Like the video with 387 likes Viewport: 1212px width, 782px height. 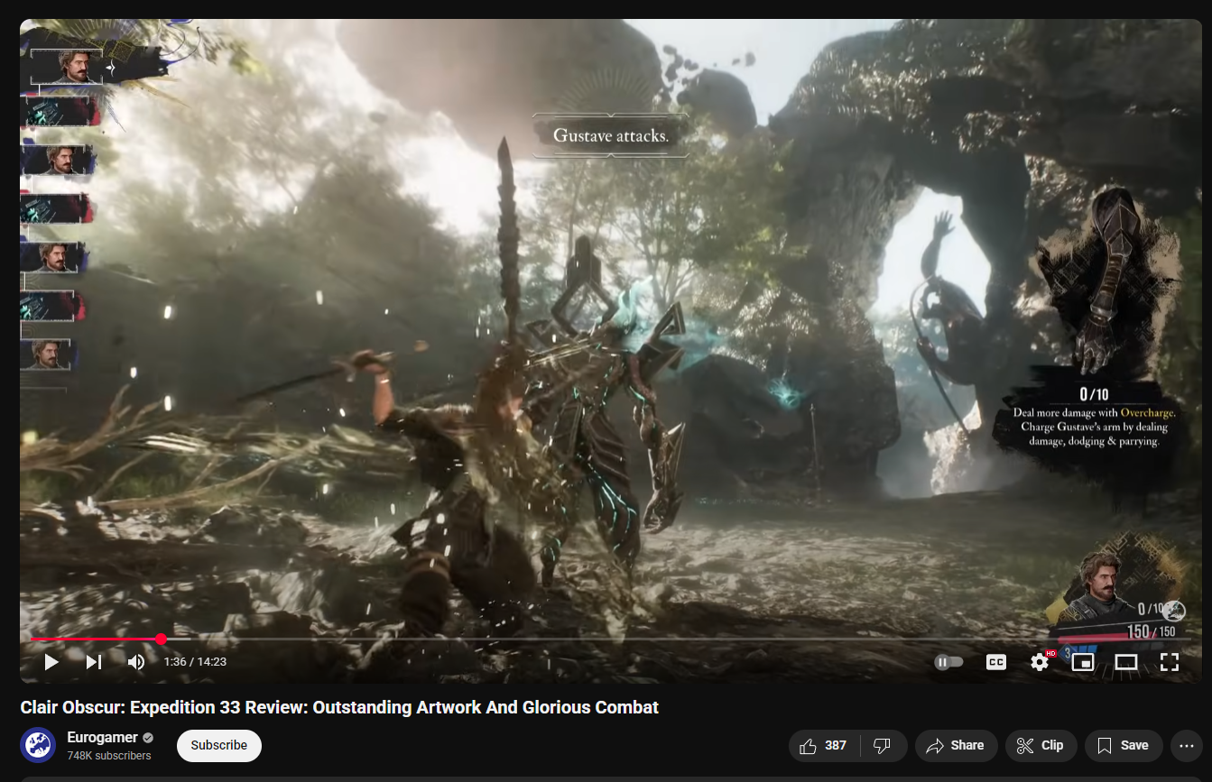[x=824, y=746]
